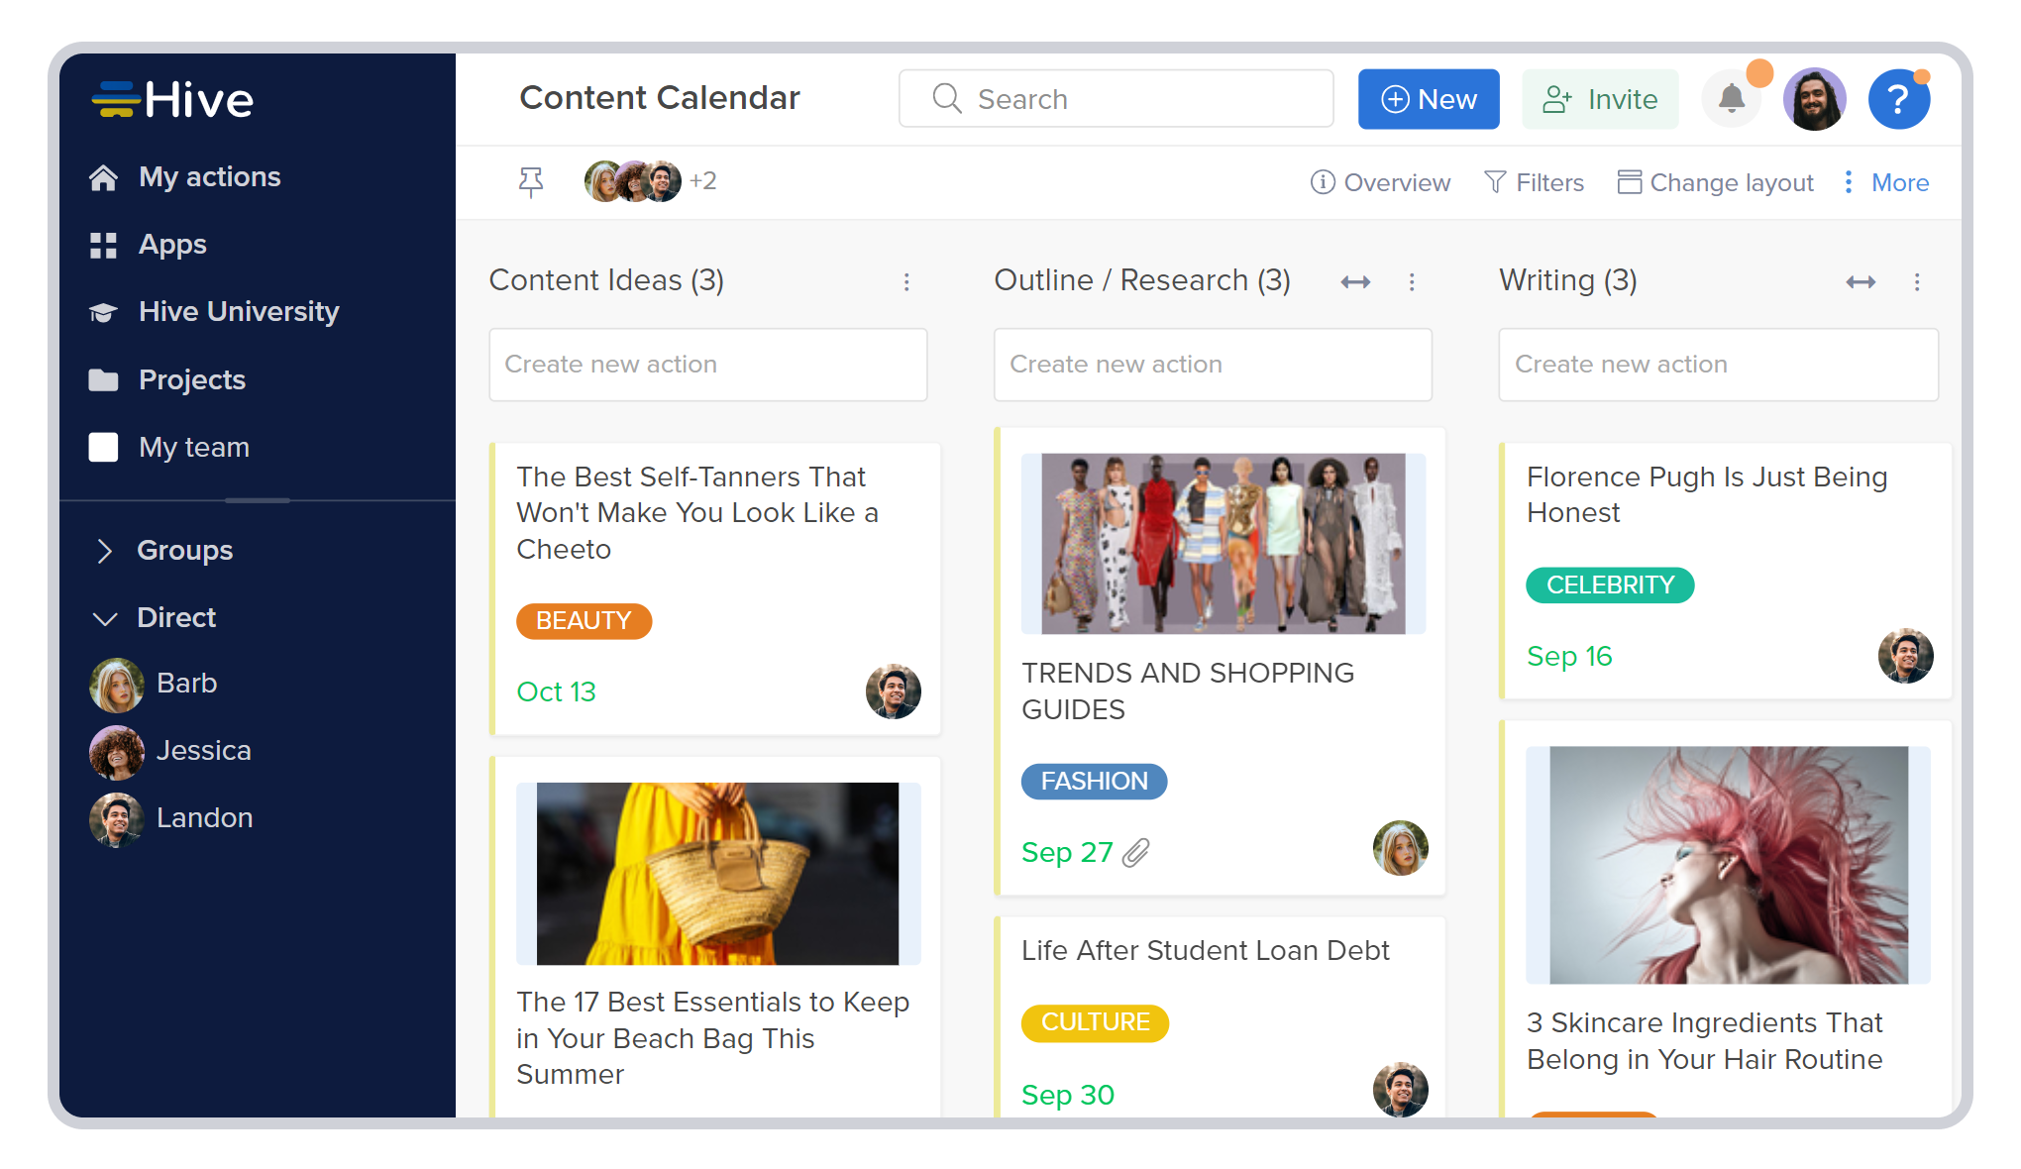Click Writing column resize arrows
Image resolution: width=2021 pixels, height=1169 pixels.
point(1861,282)
